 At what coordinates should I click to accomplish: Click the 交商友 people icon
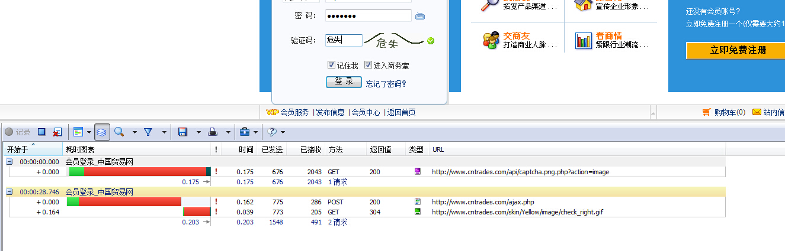(x=491, y=40)
